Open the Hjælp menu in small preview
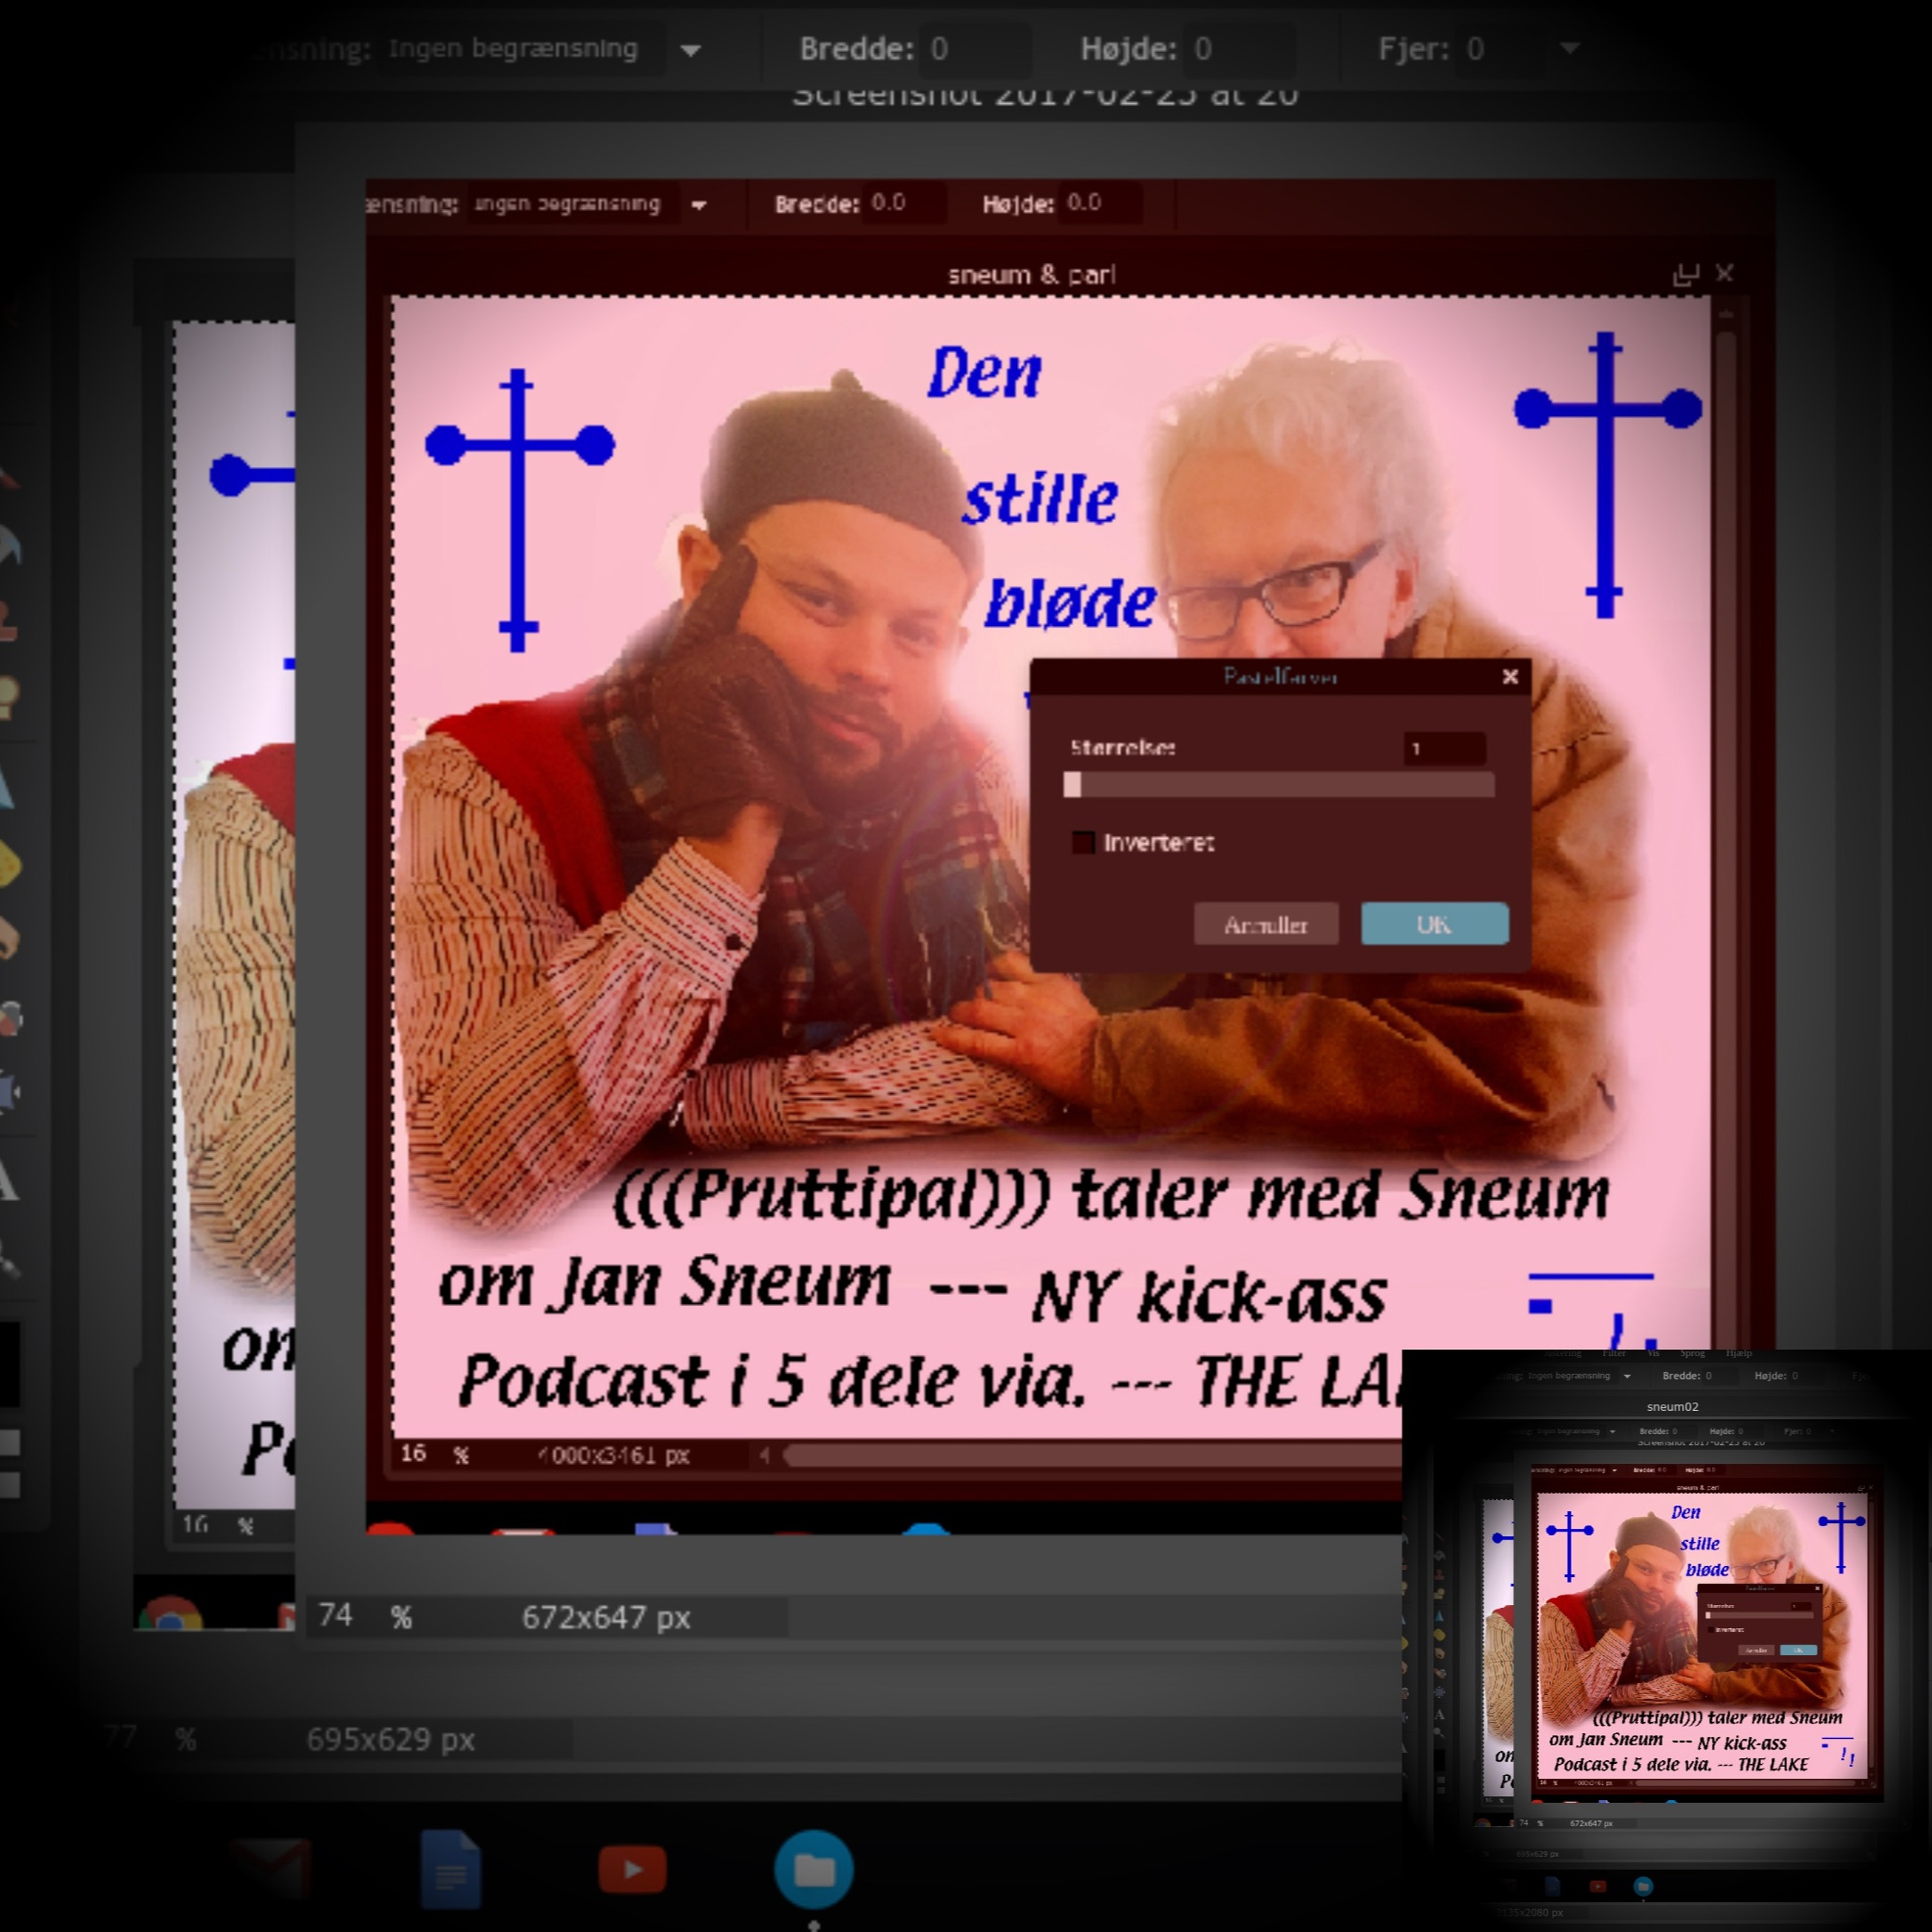Image resolution: width=1932 pixels, height=1932 pixels. (x=1738, y=1353)
